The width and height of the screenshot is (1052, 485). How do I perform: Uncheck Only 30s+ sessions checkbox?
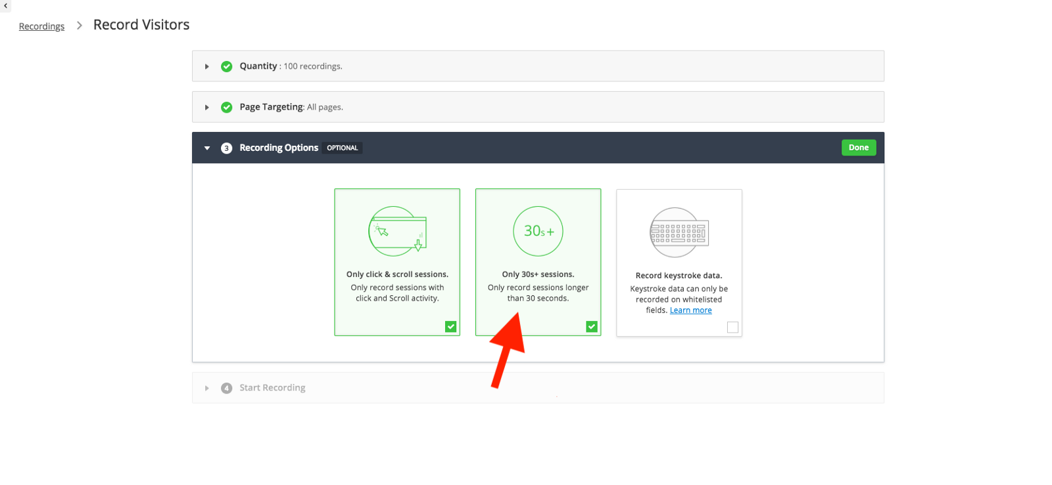[592, 326]
